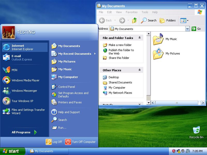Launch Windows Media Player
Viewport: 207px width, 155px height.
(25, 80)
